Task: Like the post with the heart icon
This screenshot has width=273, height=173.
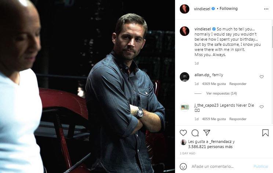Action: pyautogui.click(x=183, y=133)
